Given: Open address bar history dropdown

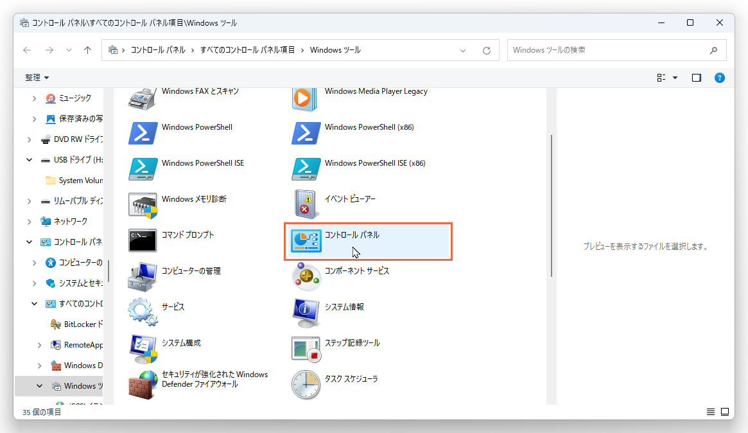Looking at the screenshot, I should [x=463, y=51].
